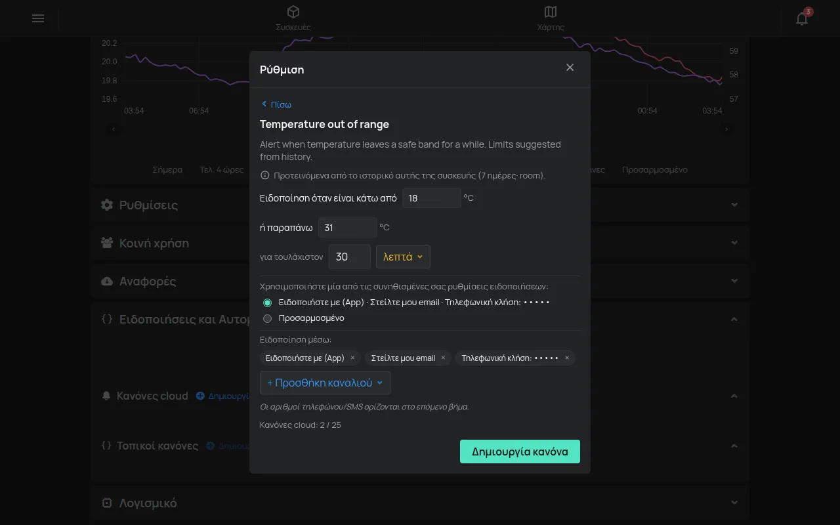
Task: Expand the Λογισμικό section chevron
Action: 734,503
